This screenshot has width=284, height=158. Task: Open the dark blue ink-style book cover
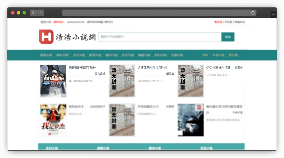point(191,120)
